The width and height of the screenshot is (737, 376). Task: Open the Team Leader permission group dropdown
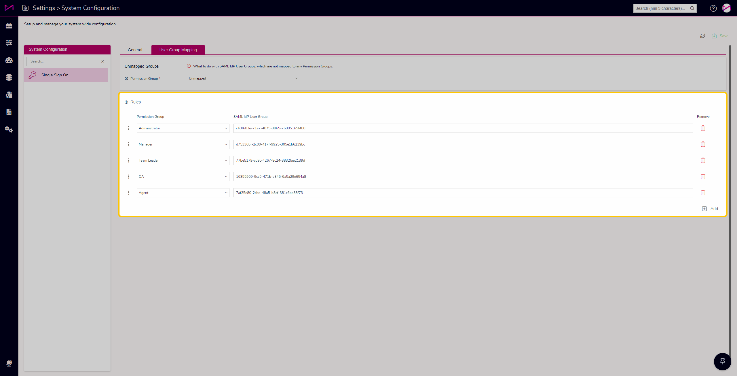183,160
